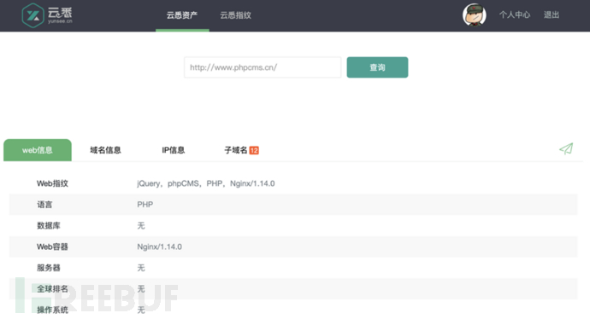Open the 云悉资产 navigation tab
Viewport: 590px width, 319px height.
click(x=182, y=15)
